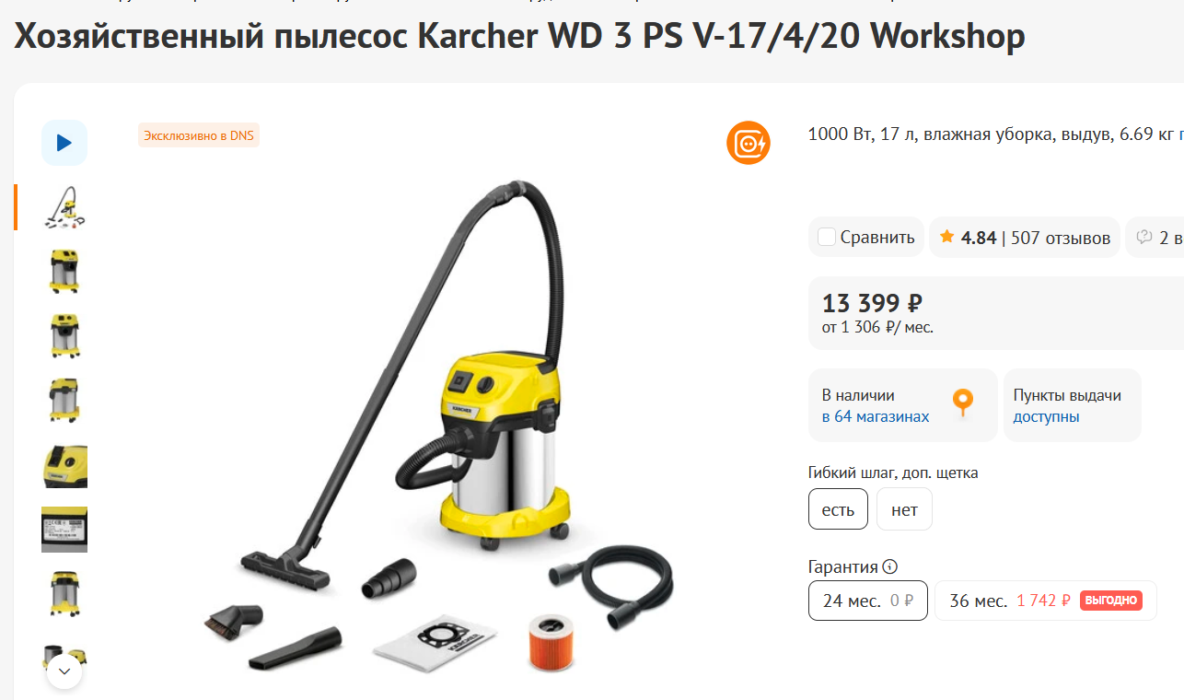Select the 'нет' flexible hose option
This screenshot has width=1184, height=700.
tap(904, 509)
